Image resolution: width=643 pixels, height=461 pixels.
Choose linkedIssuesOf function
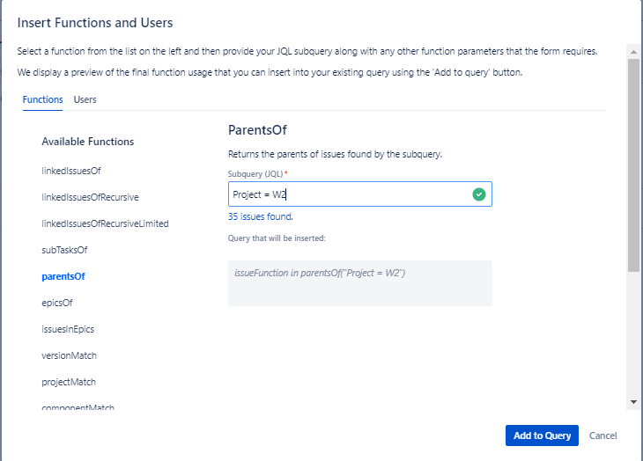77,171
